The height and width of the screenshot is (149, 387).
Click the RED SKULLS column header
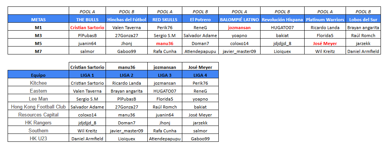tap(165, 19)
